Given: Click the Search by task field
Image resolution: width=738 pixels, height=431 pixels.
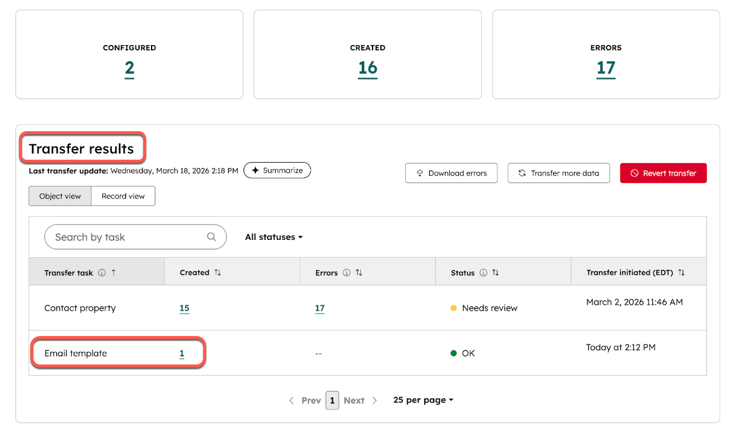Looking at the screenshot, I should [x=128, y=237].
